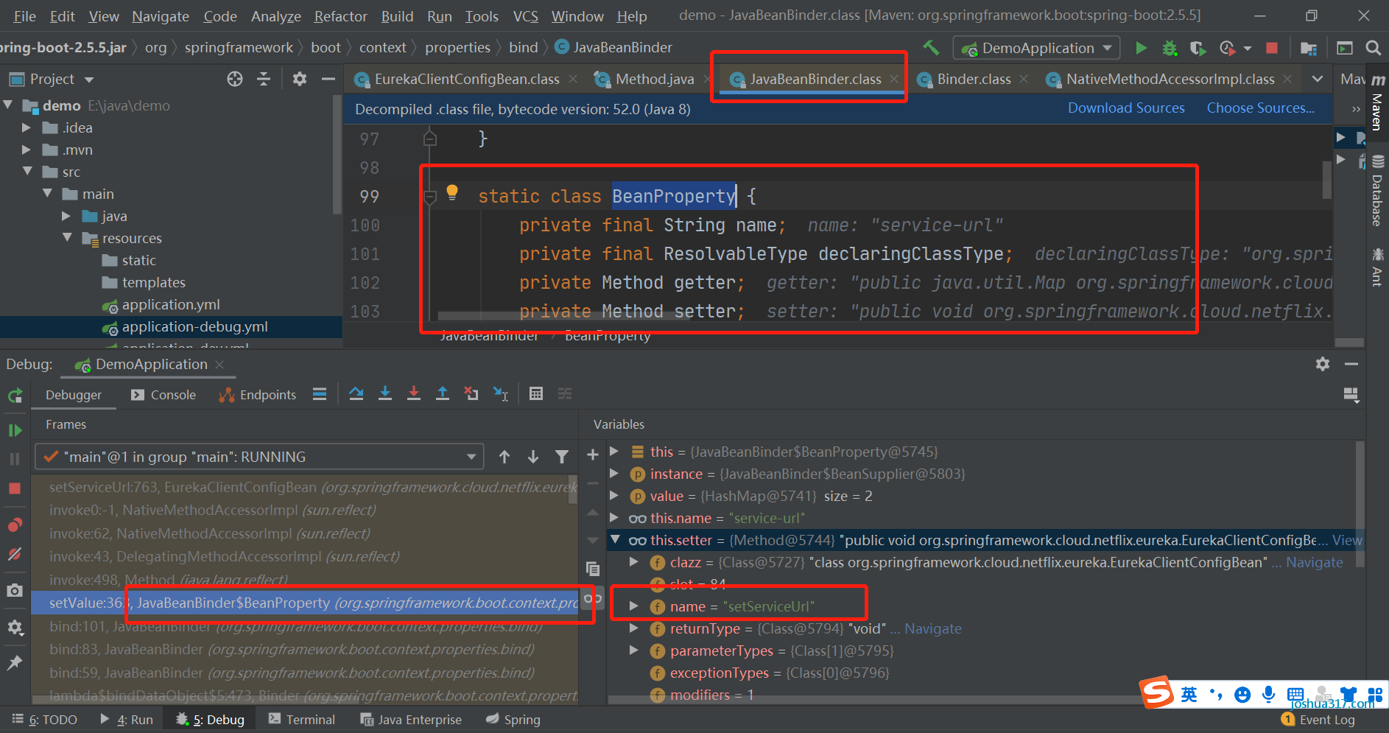Stop the application with red square
Image resolution: width=1389 pixels, height=733 pixels.
coord(1271,48)
